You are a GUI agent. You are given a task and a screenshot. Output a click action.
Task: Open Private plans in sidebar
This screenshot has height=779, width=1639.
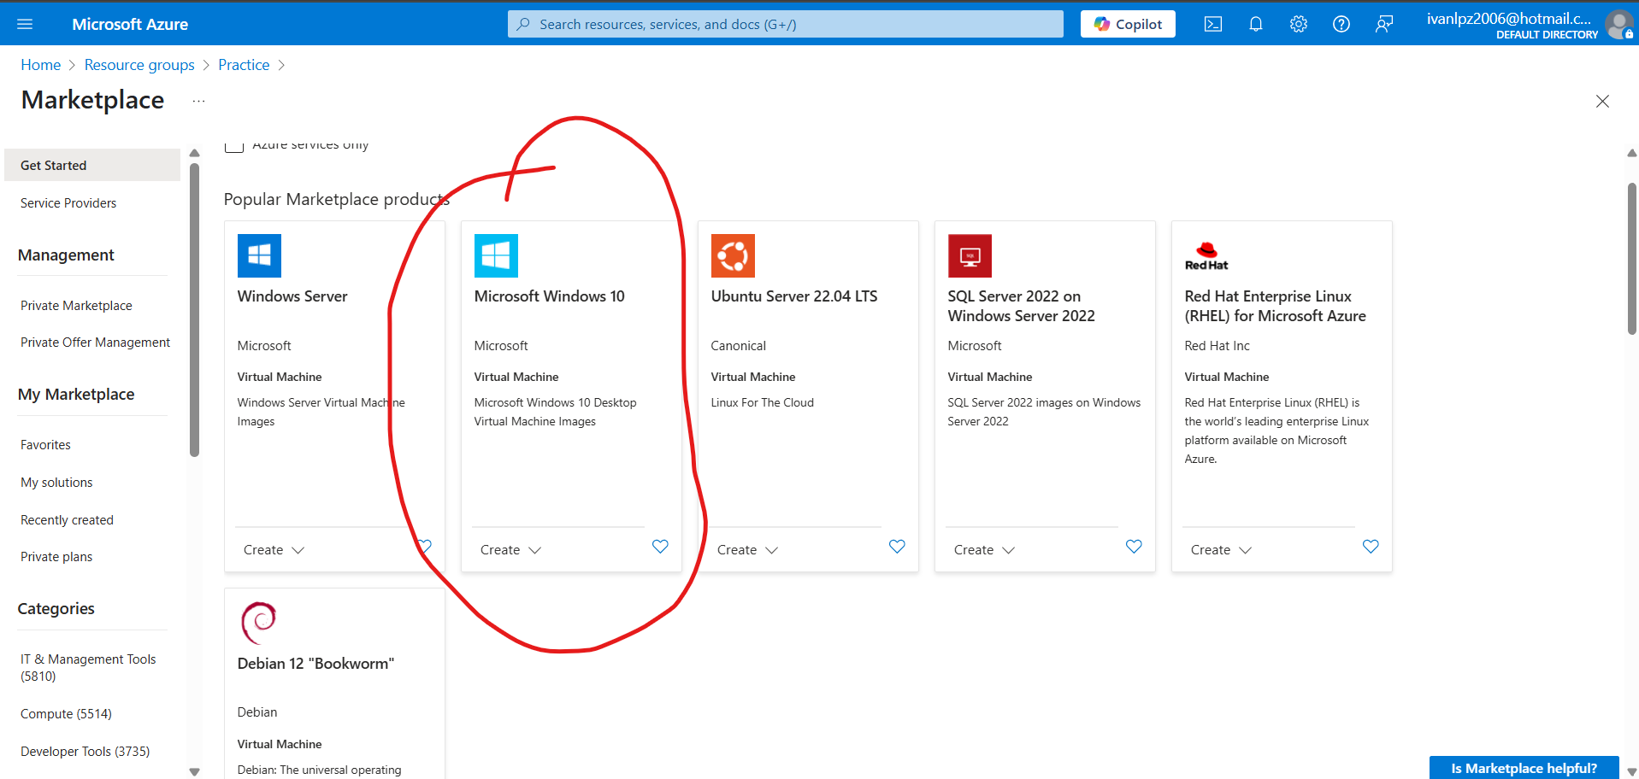tap(56, 557)
